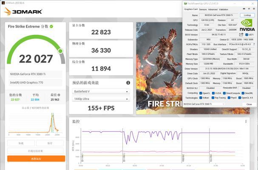Click the average score 22 884
This screenshot has width=258, height=170.
coord(35,99)
